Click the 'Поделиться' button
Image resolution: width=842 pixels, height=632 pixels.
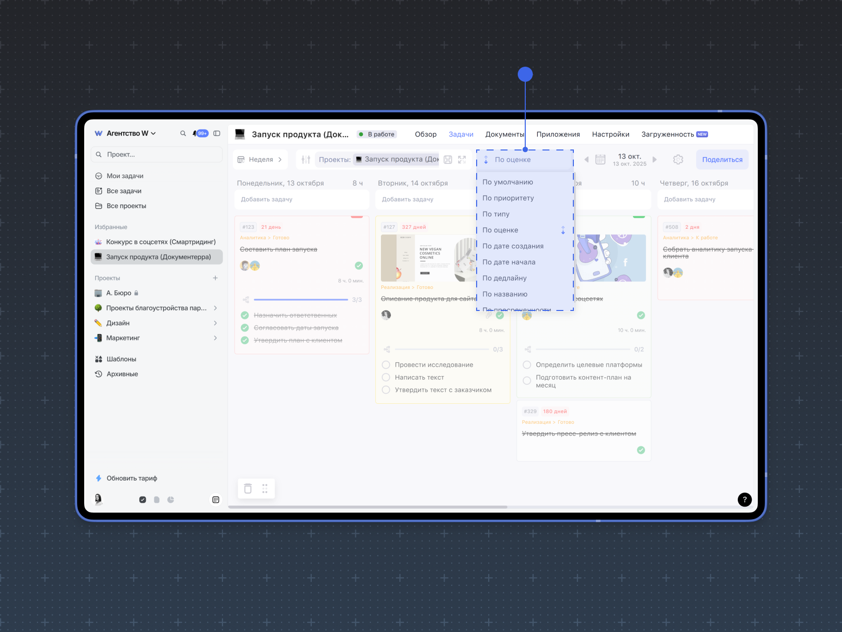click(x=722, y=160)
